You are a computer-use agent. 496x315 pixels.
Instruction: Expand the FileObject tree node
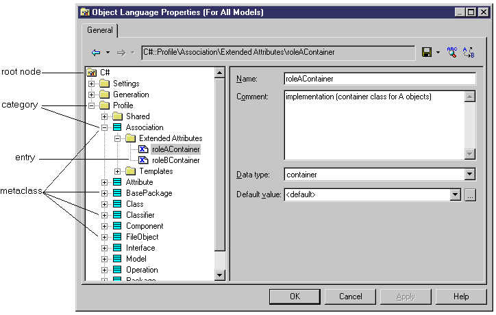(x=104, y=237)
